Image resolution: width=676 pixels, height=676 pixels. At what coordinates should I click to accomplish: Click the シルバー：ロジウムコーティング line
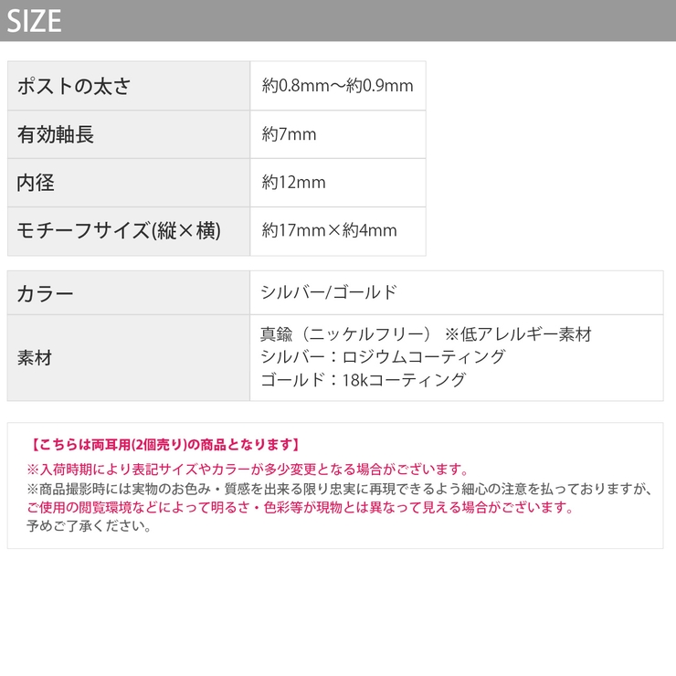tap(383, 357)
